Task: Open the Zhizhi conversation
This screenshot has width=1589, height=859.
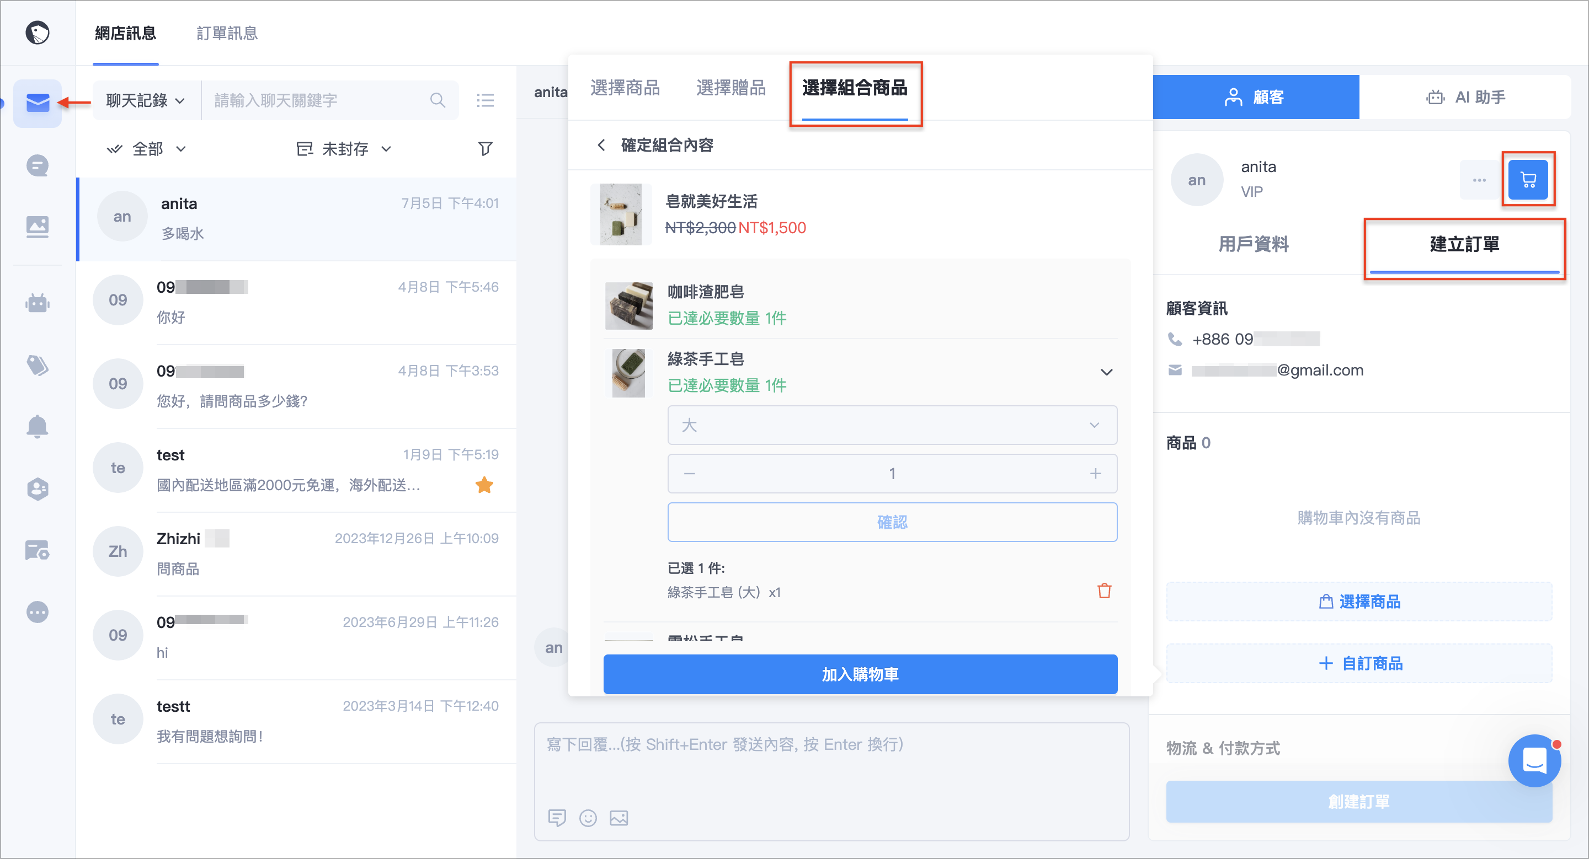Action: pos(297,554)
